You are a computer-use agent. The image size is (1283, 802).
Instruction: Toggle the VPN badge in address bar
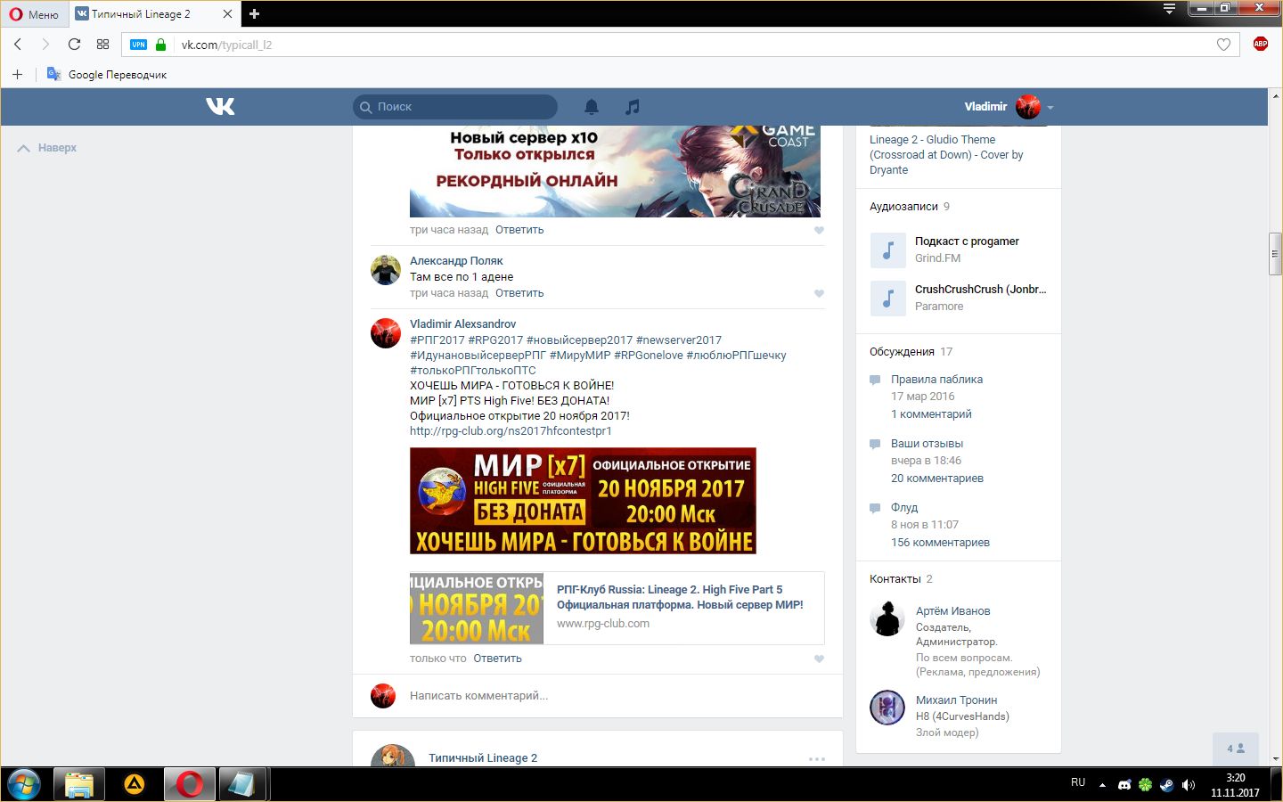138,45
